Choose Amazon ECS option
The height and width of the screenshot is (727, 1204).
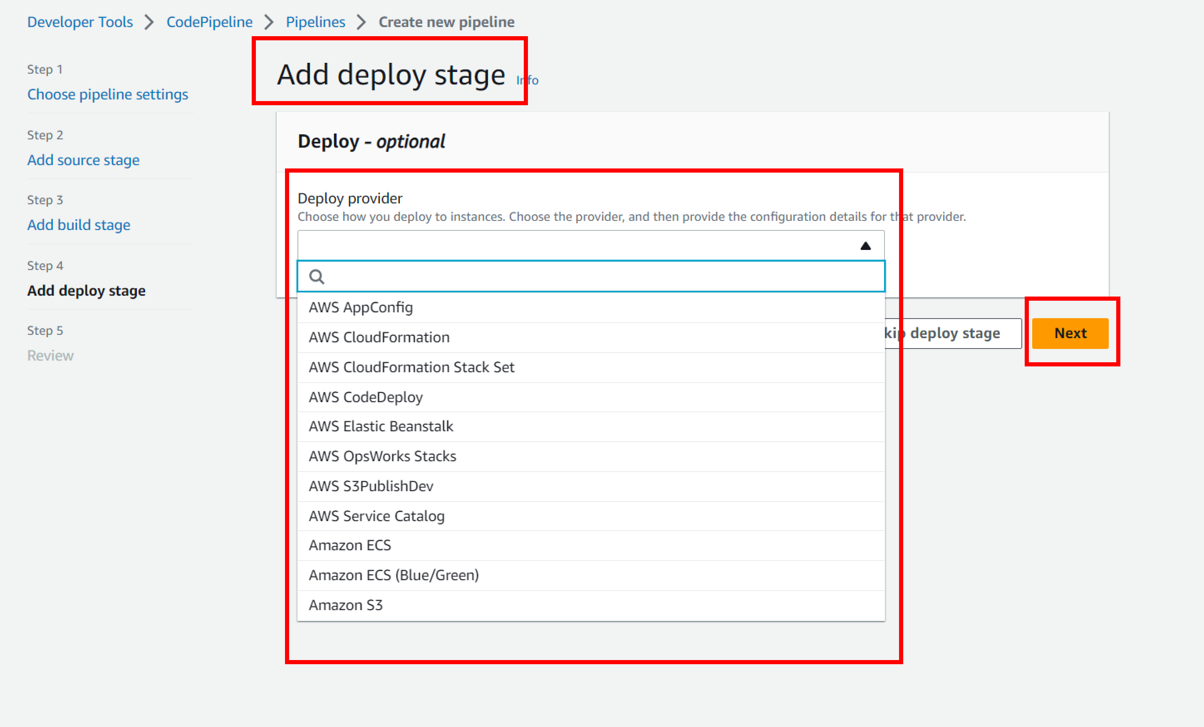(x=591, y=545)
